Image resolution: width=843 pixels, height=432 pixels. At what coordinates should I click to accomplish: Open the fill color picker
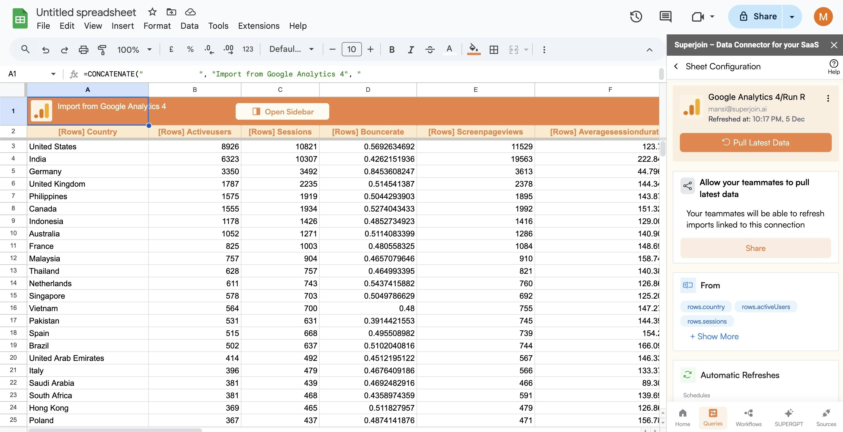pos(473,49)
